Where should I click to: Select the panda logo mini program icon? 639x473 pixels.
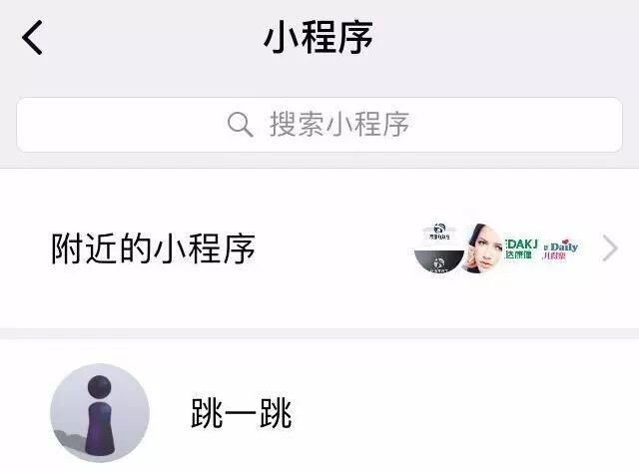[438, 248]
